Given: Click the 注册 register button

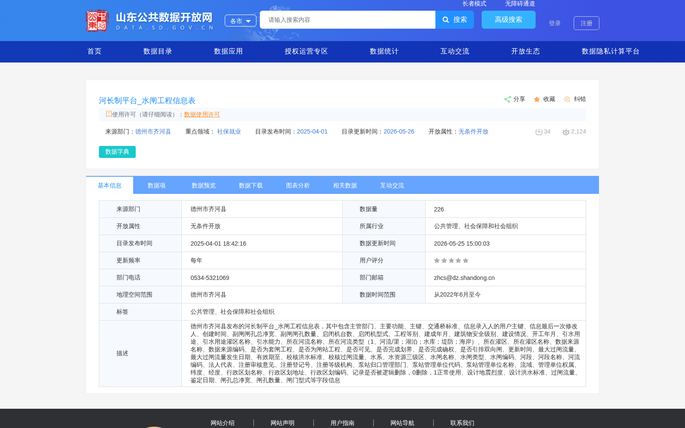Looking at the screenshot, I should tap(587, 23).
